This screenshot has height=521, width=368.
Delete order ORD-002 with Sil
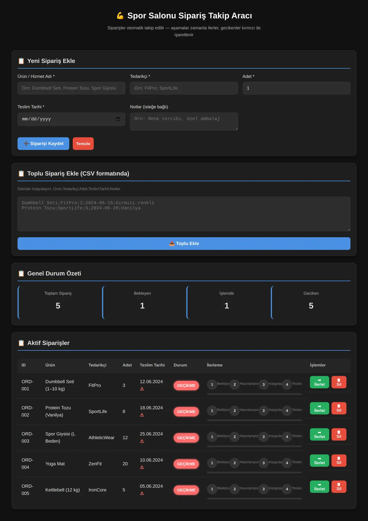click(x=339, y=408)
